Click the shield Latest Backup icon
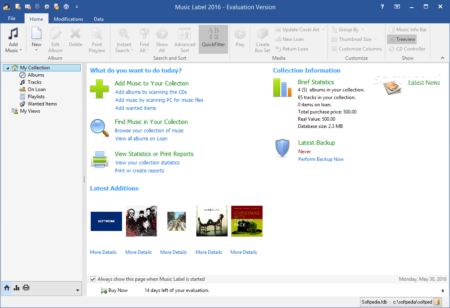 click(x=282, y=148)
